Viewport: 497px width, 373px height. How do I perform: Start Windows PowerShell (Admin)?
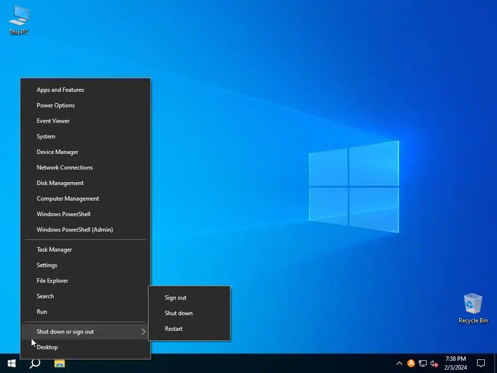[x=85, y=230]
